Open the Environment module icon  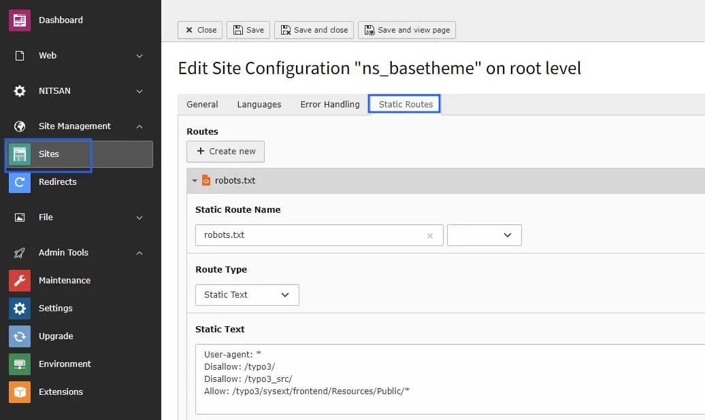(x=20, y=364)
